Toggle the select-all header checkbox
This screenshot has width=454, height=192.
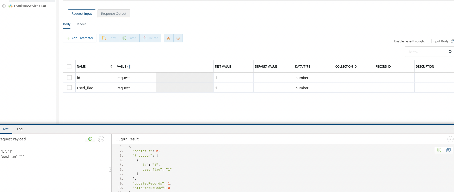coord(69,67)
